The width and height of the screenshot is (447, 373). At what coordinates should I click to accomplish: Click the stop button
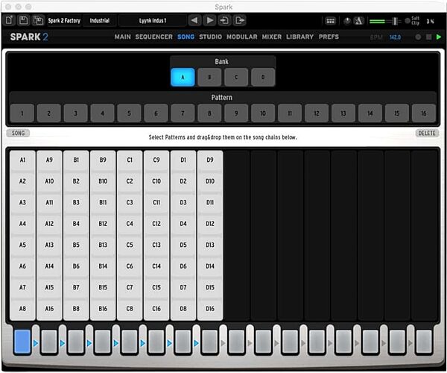[428, 37]
